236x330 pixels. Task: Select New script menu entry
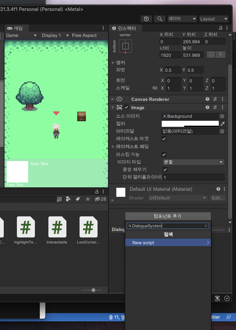click(168, 243)
